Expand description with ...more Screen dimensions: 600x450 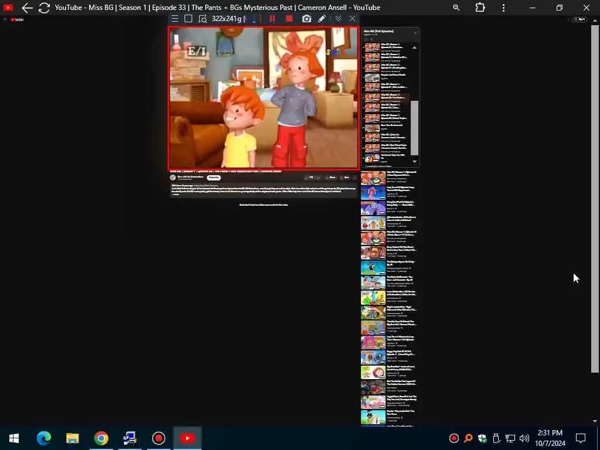tap(175, 195)
